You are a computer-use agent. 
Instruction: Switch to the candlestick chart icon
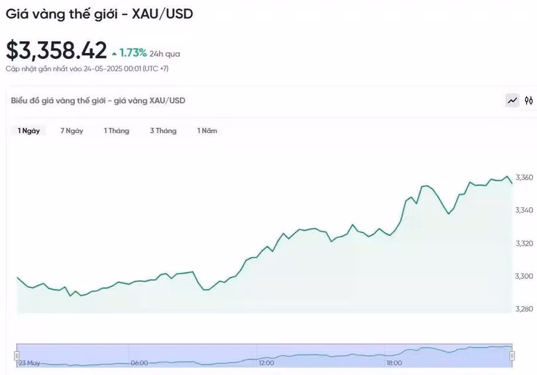(x=528, y=101)
